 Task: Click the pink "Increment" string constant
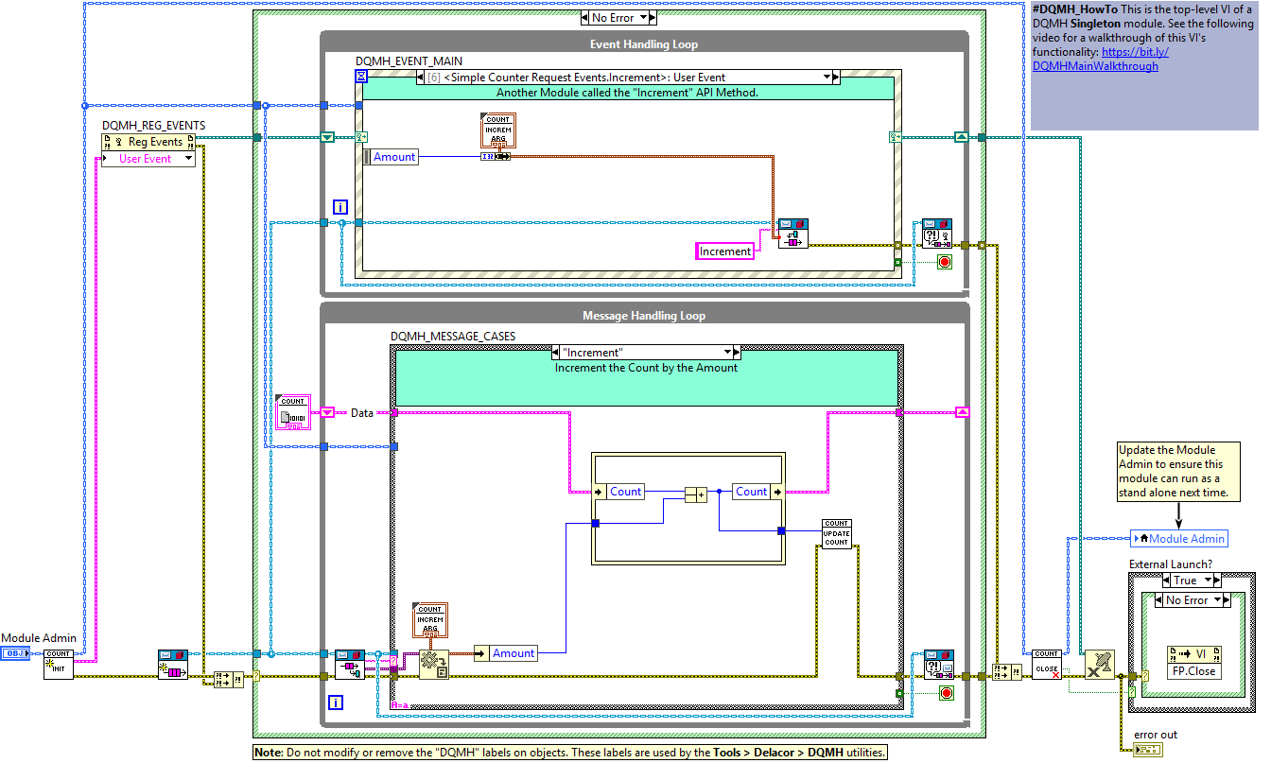pos(725,251)
